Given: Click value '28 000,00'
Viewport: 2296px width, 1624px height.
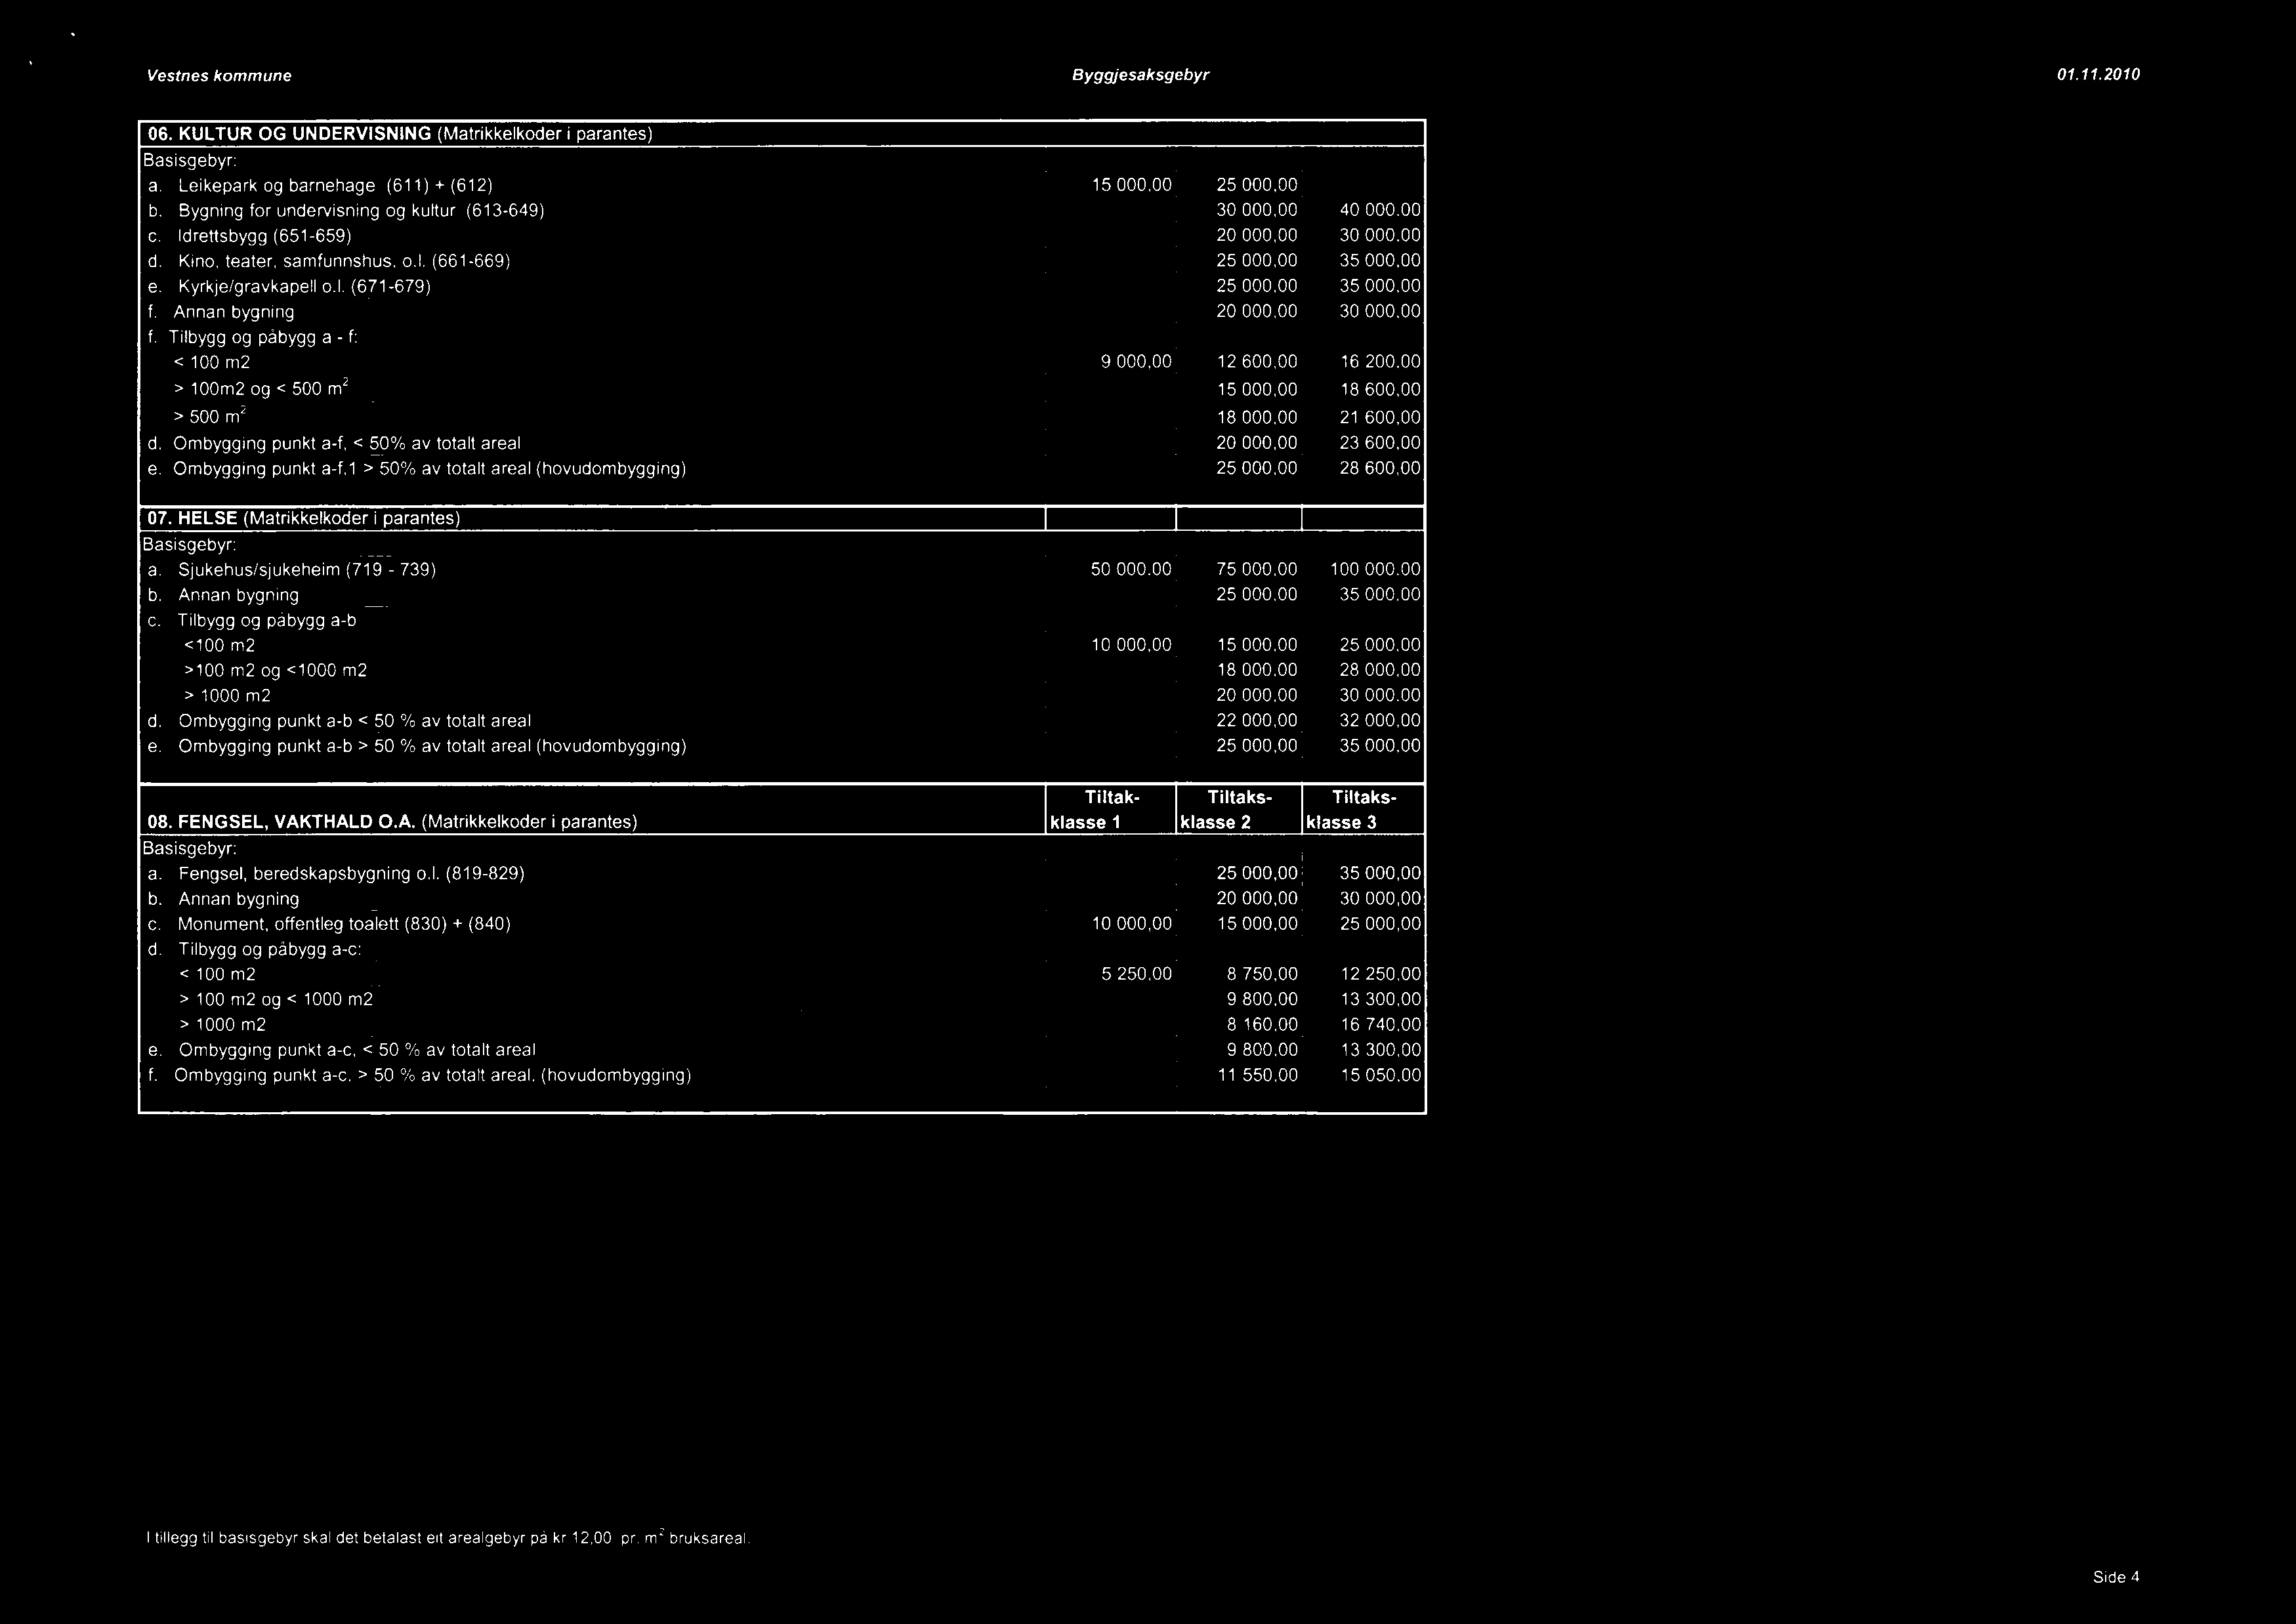Looking at the screenshot, I should pos(1380,671).
